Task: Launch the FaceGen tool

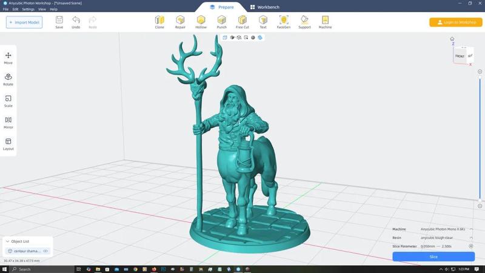Action: pyautogui.click(x=284, y=22)
